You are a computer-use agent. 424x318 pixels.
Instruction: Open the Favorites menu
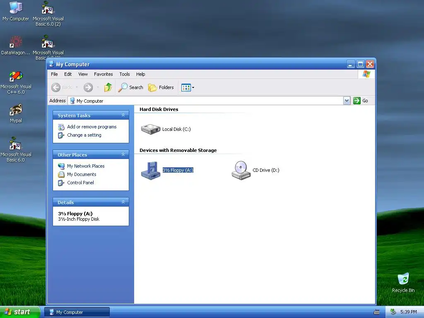(x=103, y=74)
